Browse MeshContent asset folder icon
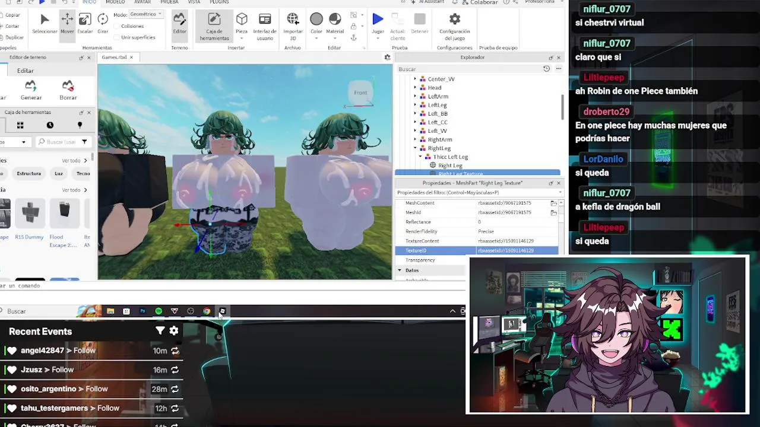This screenshot has height=427, width=760. click(553, 203)
